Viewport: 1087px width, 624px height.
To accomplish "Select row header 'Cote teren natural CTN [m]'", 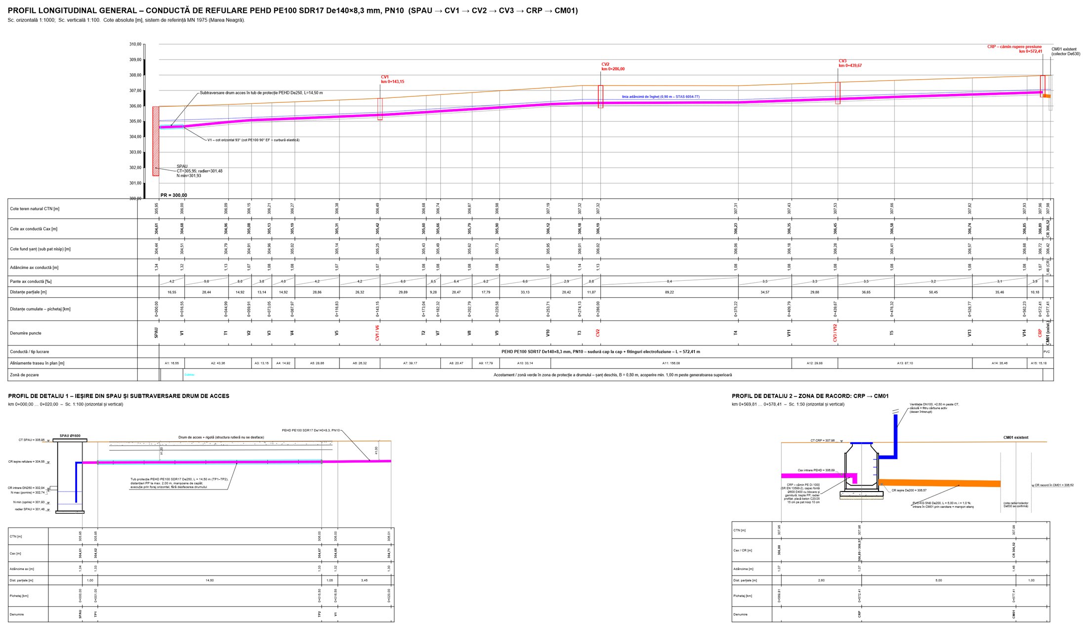I will (35, 209).
